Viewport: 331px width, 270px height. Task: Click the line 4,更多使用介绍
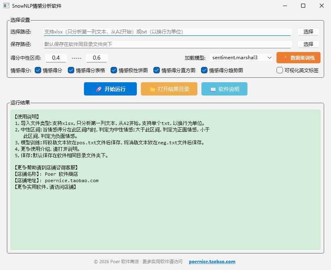(47, 149)
